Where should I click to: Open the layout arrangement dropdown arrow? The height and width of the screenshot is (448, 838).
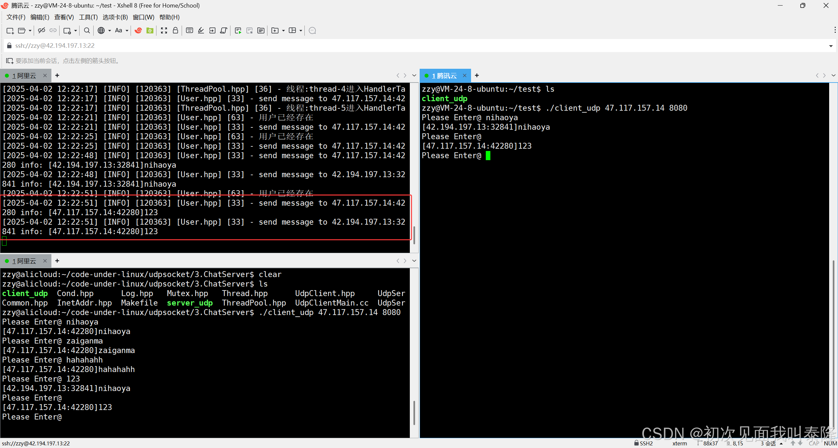301,30
